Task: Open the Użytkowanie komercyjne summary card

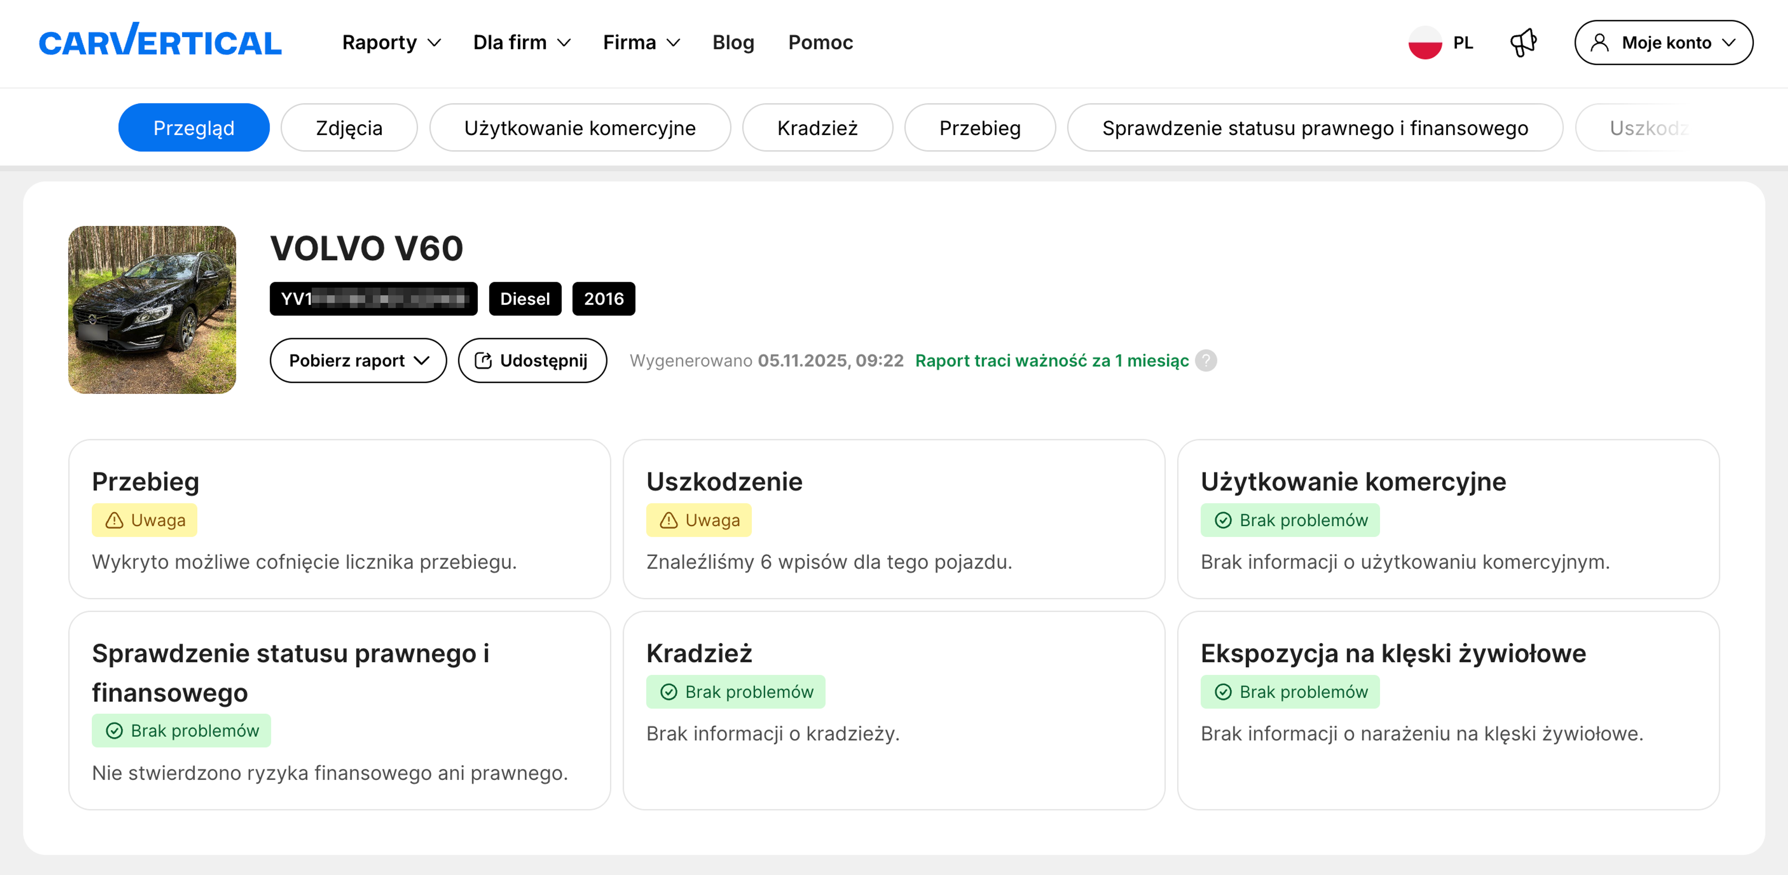Action: pyautogui.click(x=1449, y=519)
